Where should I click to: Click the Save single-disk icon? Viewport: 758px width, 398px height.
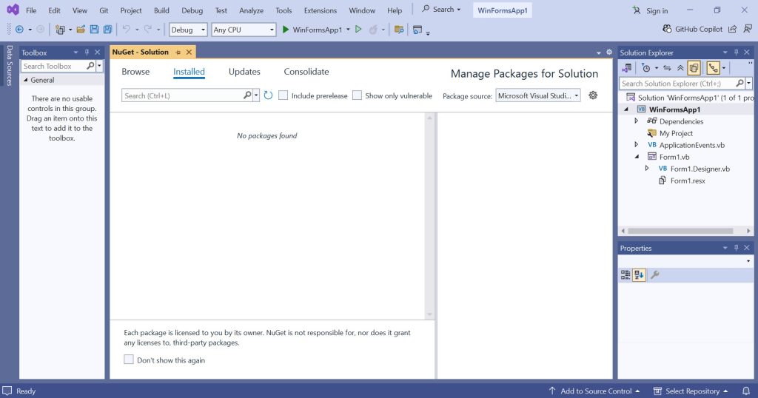click(x=94, y=30)
